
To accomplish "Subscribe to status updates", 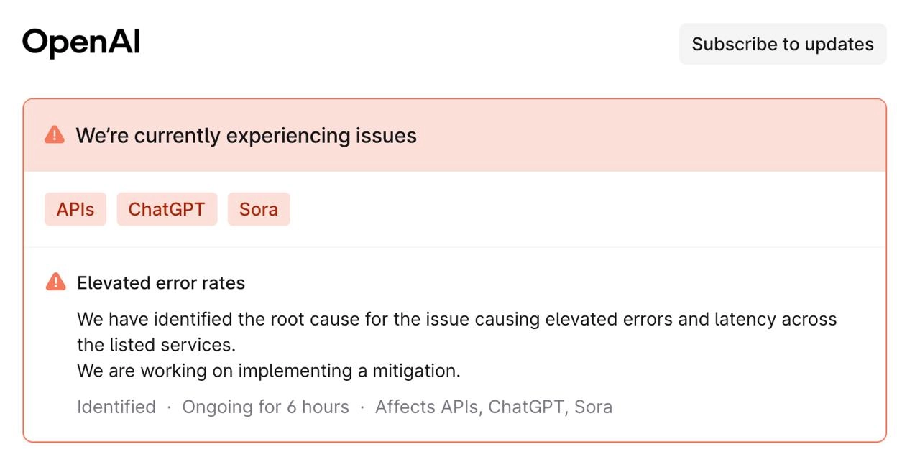I will (783, 44).
